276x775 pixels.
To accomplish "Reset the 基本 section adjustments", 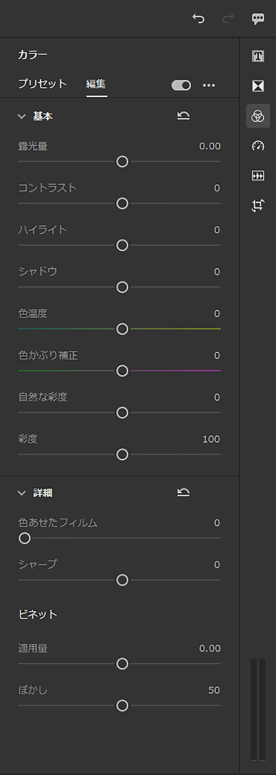I will [183, 116].
